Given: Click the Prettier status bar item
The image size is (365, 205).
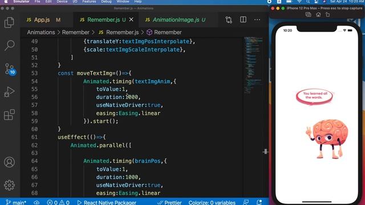Looking at the screenshot, I should coord(169,203).
